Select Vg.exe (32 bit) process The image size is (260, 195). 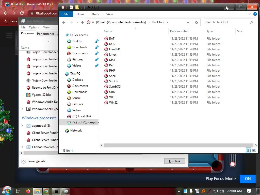[41, 95]
